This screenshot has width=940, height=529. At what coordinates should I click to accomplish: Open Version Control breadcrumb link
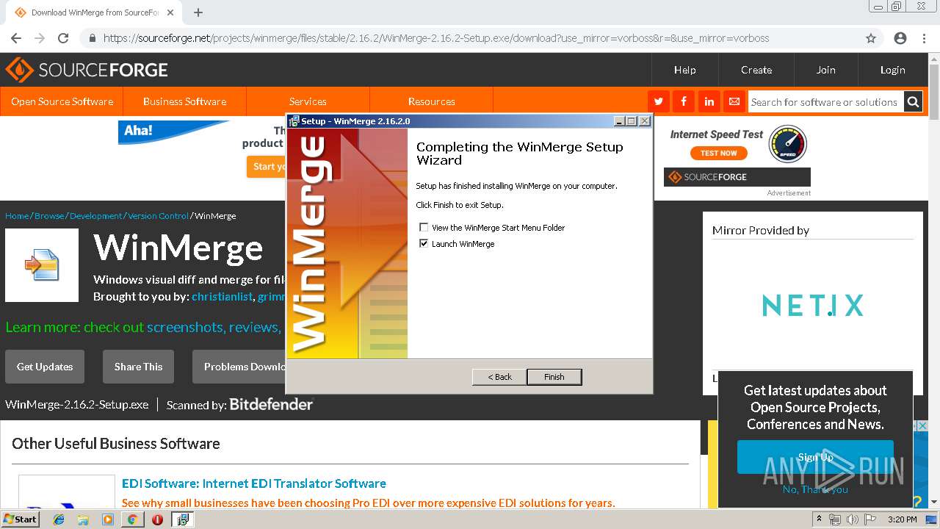pos(158,216)
